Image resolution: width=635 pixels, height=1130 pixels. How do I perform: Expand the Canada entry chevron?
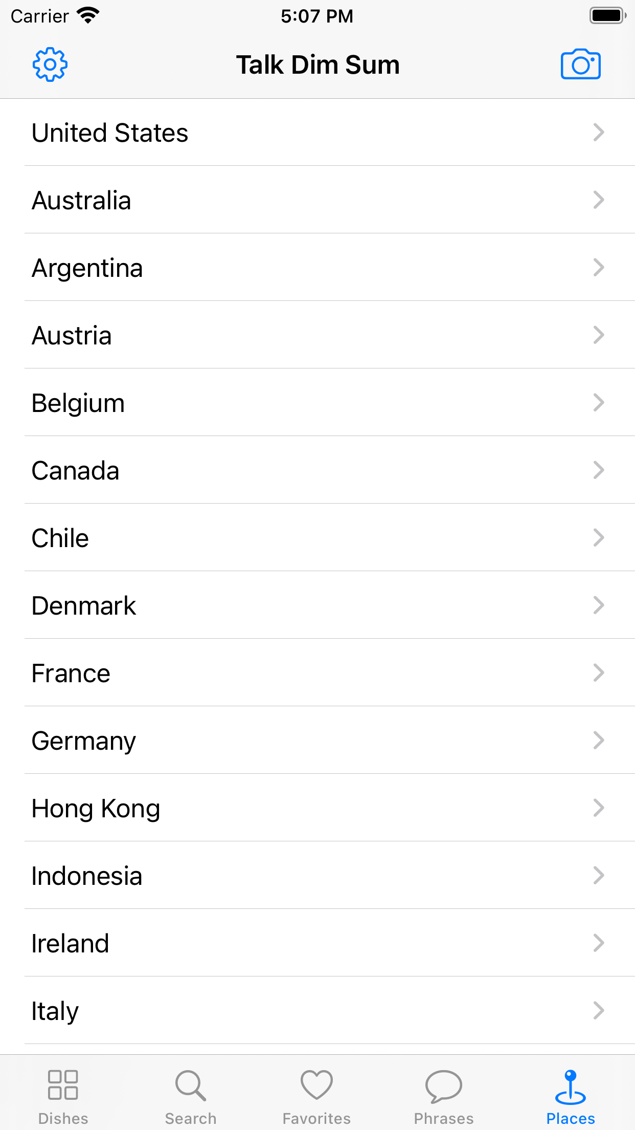pyautogui.click(x=599, y=470)
